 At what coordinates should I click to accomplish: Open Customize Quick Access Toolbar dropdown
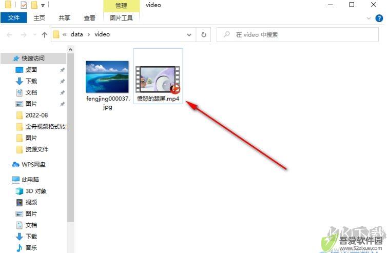pos(43,6)
